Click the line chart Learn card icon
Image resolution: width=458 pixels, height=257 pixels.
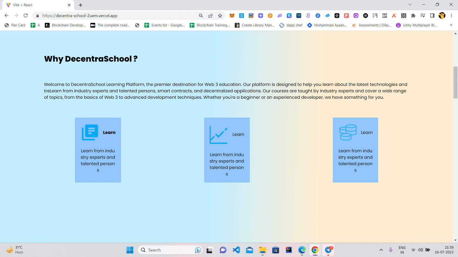point(219,135)
